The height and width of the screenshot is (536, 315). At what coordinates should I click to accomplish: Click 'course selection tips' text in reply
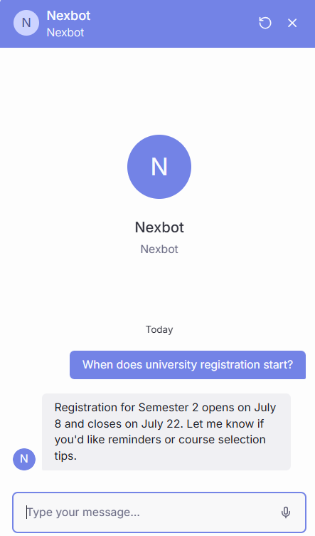[x=160, y=448]
